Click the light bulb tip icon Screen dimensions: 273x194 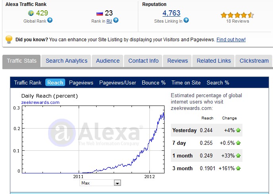tap(9, 39)
